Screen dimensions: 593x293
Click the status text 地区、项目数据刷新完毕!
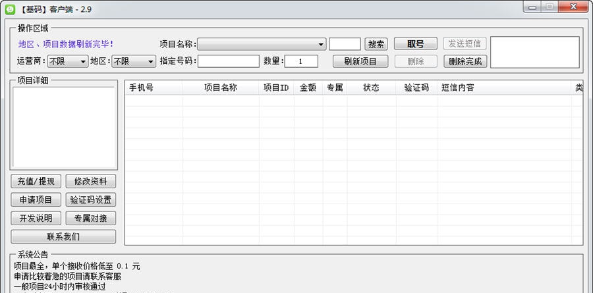[66, 44]
